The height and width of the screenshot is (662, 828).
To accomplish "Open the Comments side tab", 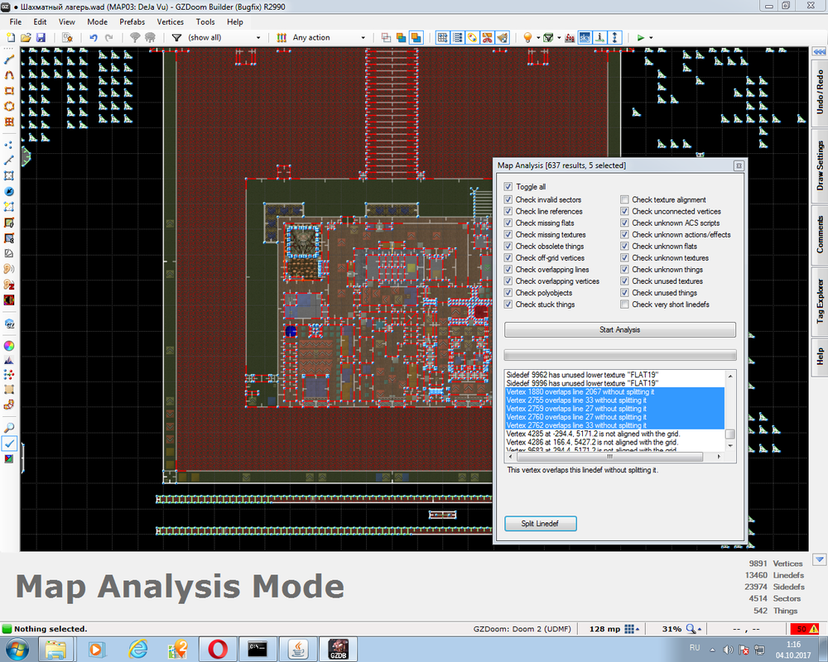I will (x=820, y=234).
